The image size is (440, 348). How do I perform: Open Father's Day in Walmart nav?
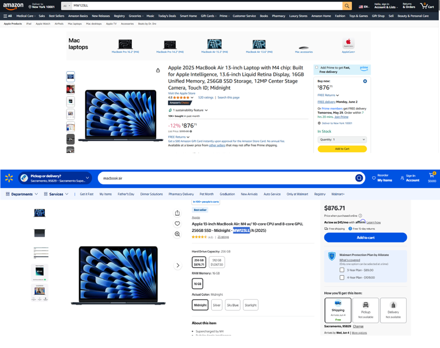point(126,194)
